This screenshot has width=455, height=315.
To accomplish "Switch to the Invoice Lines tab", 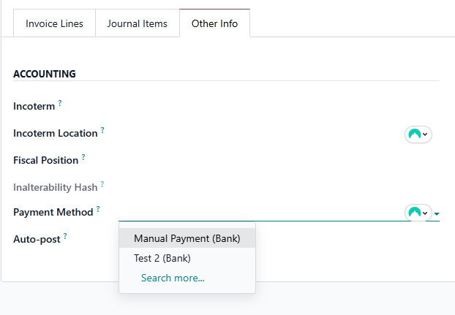I will [x=54, y=23].
